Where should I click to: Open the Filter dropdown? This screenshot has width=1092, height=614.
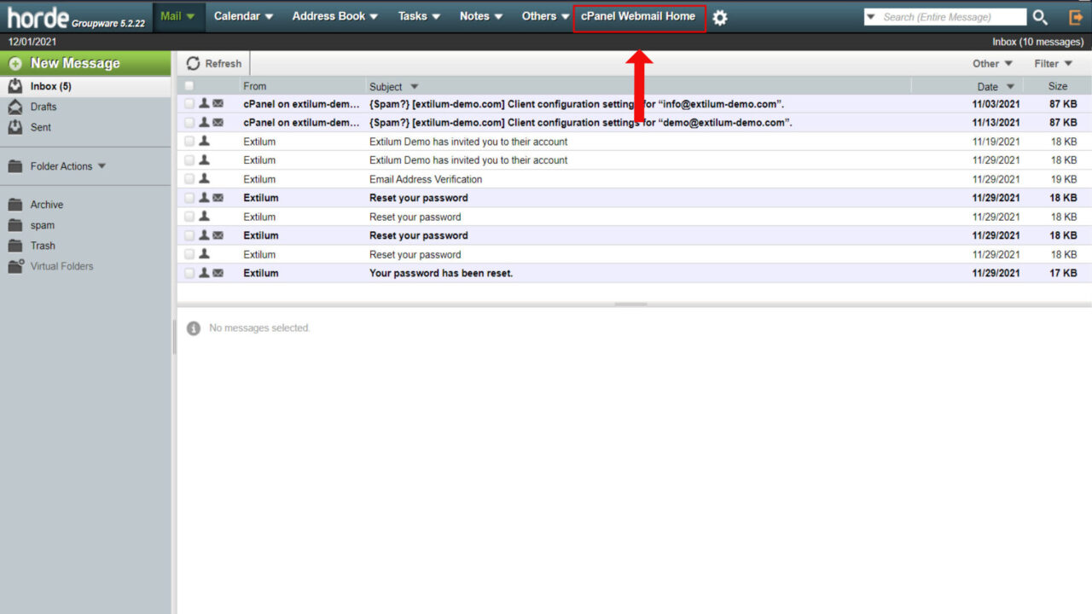1052,63
